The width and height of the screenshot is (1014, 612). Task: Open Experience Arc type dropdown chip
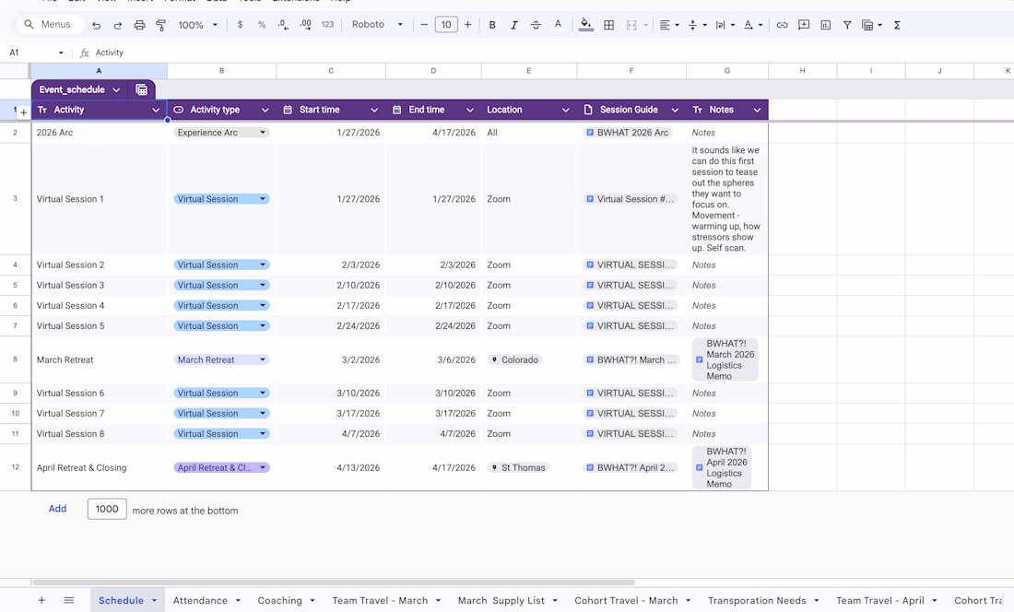[x=221, y=133]
